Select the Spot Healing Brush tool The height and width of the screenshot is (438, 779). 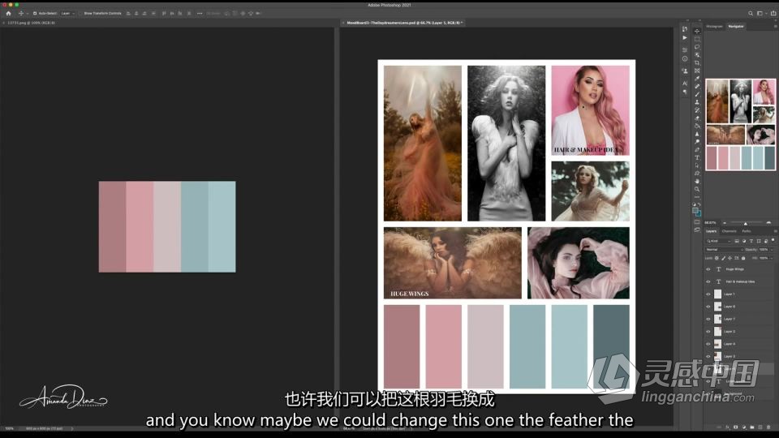697,87
